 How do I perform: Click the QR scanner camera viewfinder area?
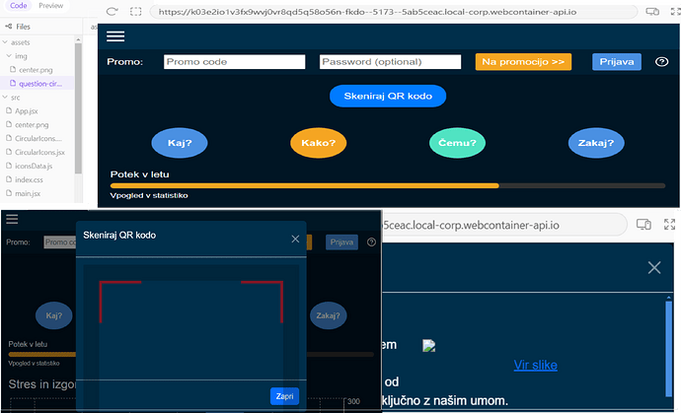(x=191, y=329)
